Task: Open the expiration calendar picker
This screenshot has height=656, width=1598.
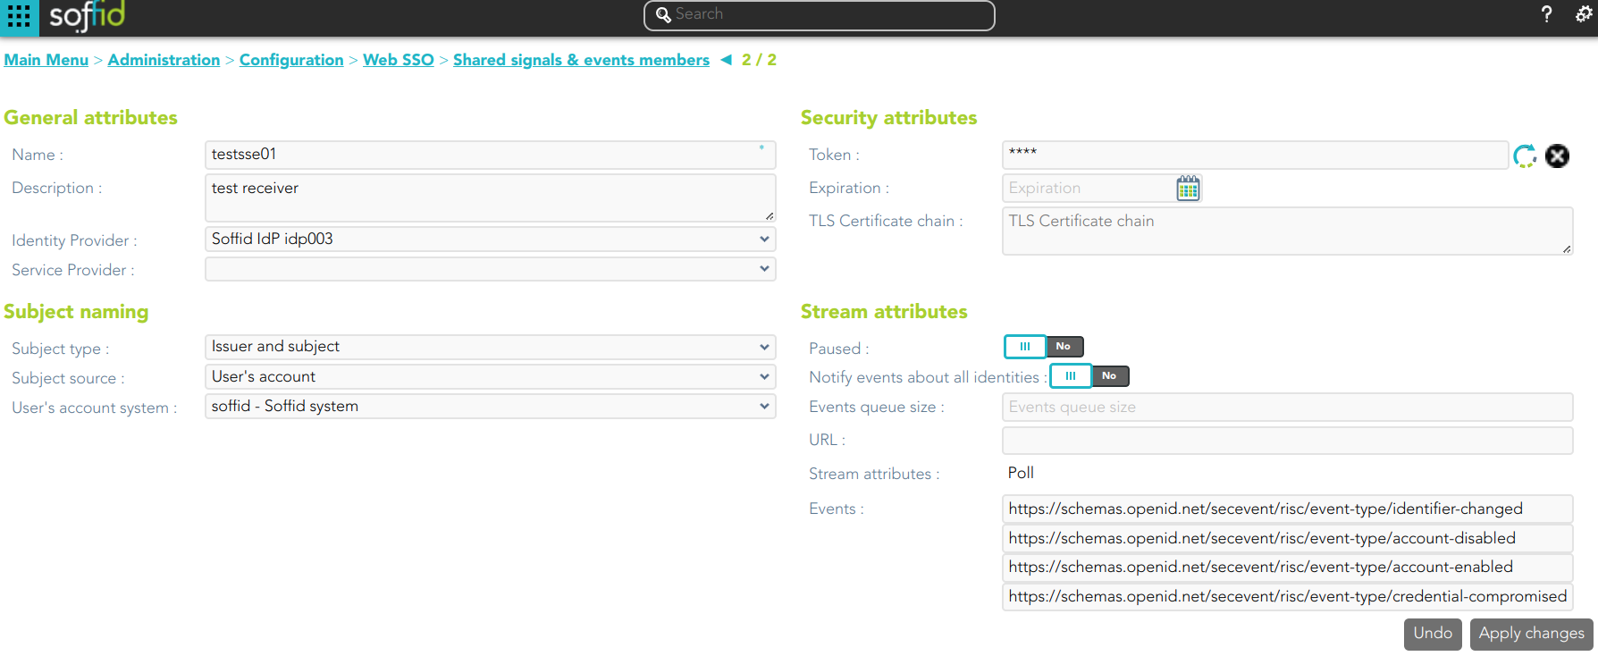Action: [x=1188, y=188]
